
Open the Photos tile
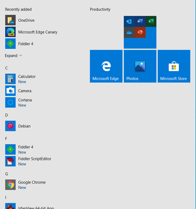coord(140,66)
